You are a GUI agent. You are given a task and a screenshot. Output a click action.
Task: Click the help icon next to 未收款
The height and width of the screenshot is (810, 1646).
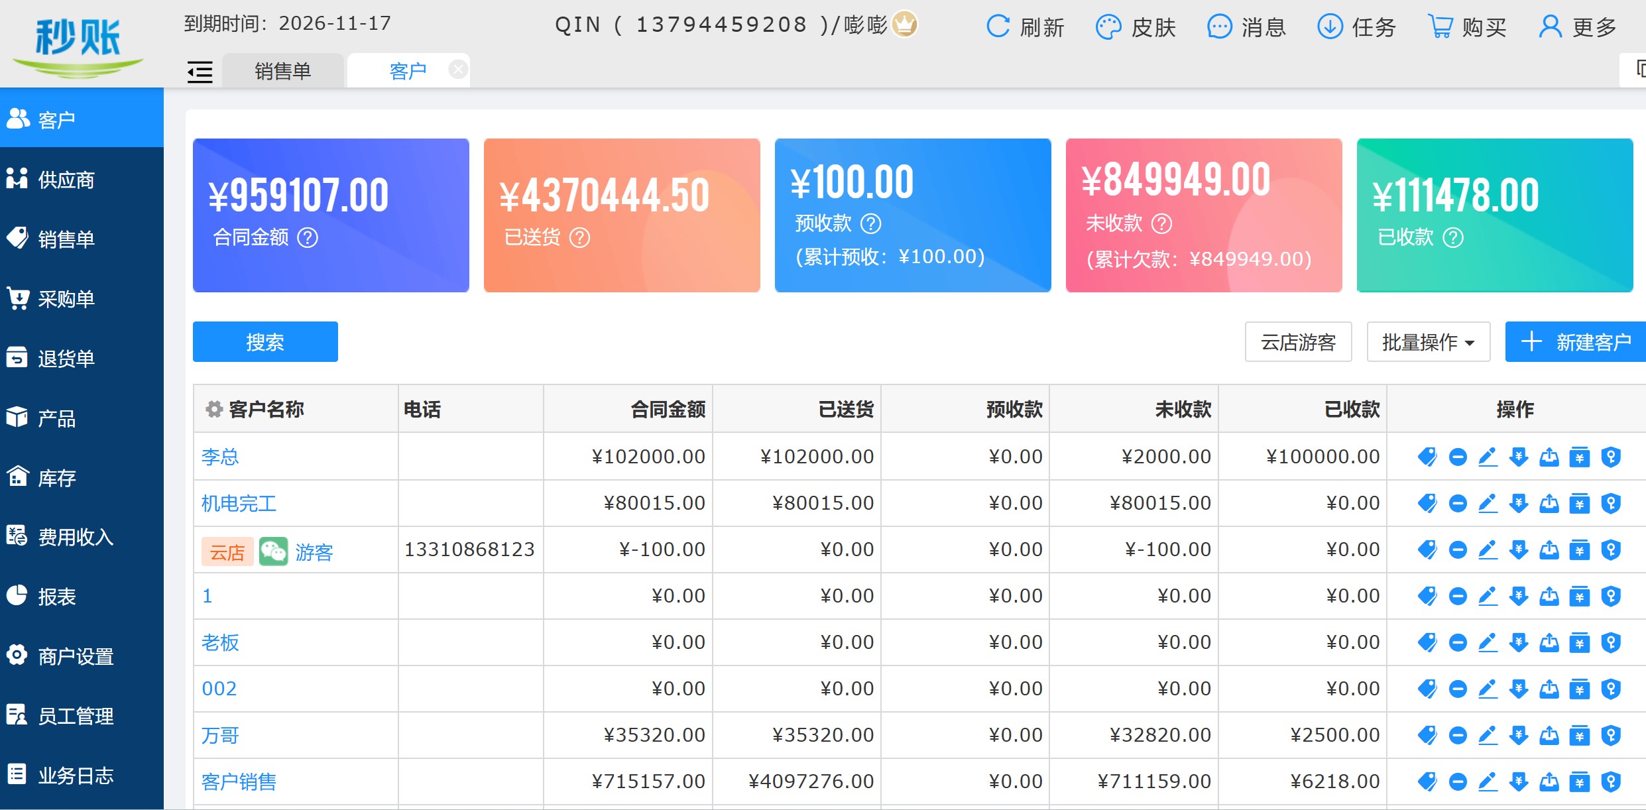(1161, 223)
